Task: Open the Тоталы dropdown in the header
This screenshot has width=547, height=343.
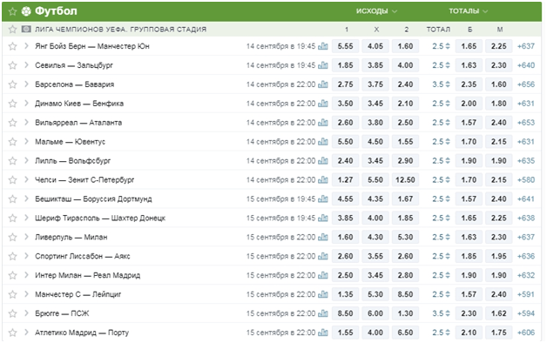Action: tap(468, 11)
